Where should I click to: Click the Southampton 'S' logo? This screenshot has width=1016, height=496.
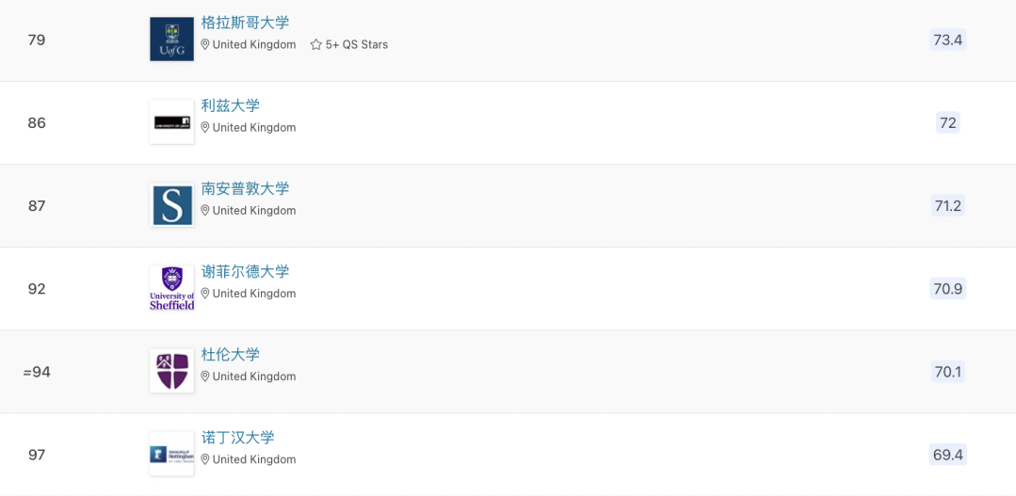(171, 205)
